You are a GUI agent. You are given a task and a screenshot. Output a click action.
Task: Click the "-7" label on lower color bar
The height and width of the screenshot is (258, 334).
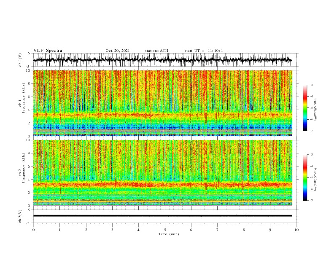(311, 201)
